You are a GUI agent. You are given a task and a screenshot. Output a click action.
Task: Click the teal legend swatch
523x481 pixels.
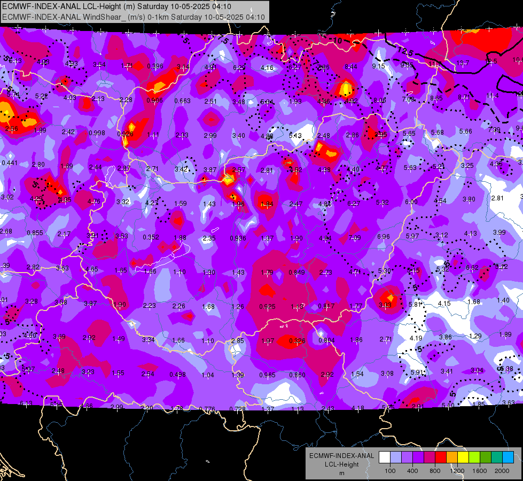(497, 457)
